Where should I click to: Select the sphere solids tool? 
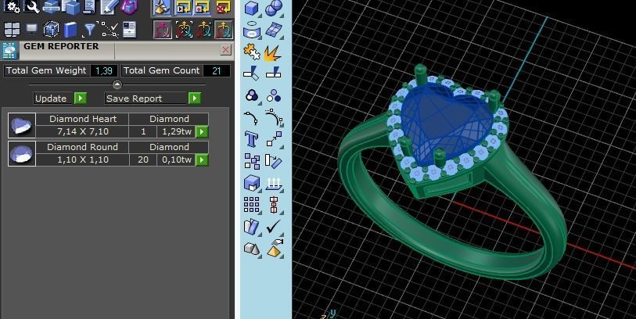[274, 8]
